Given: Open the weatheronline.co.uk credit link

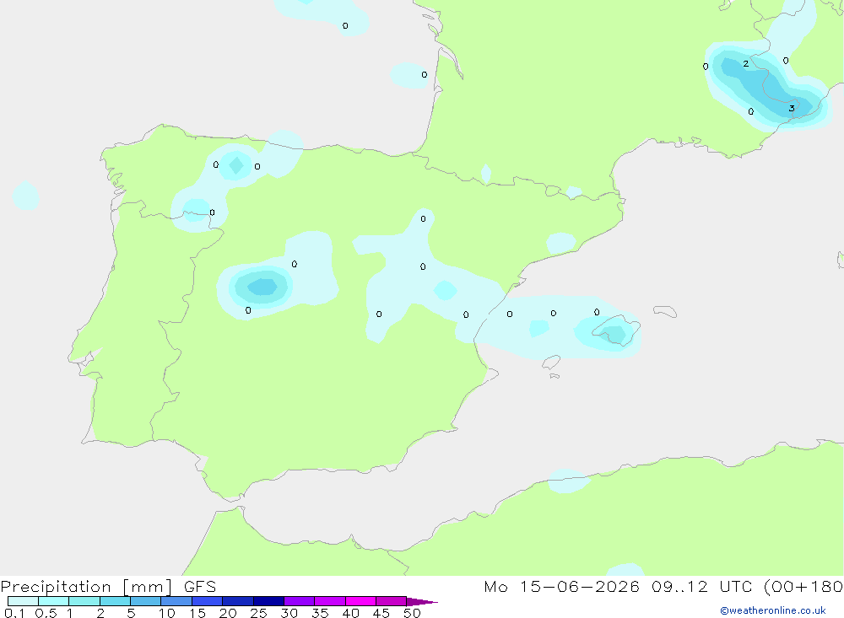Looking at the screenshot, I should (773, 610).
